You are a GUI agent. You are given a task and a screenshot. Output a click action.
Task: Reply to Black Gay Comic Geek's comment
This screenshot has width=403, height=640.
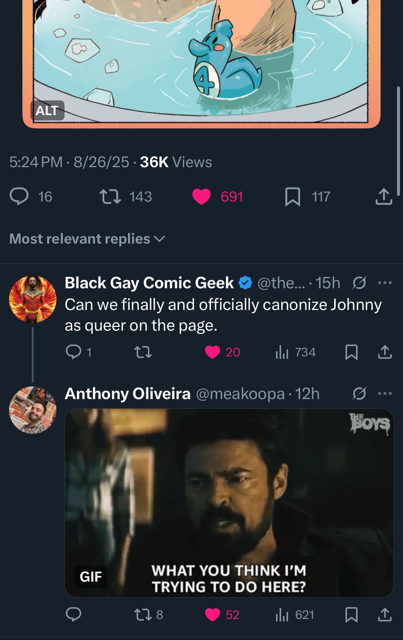[74, 352]
